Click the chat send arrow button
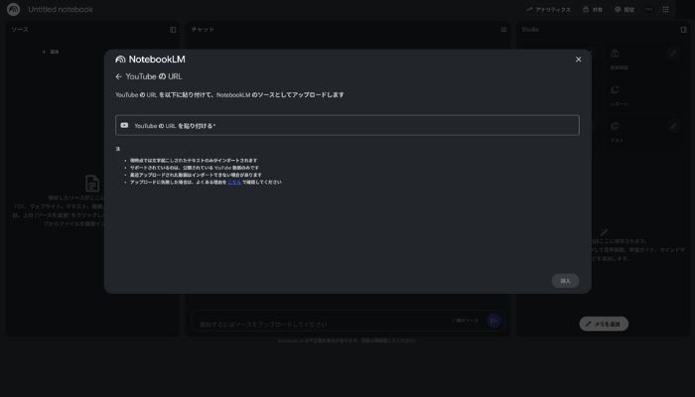This screenshot has height=397, width=695. (494, 321)
